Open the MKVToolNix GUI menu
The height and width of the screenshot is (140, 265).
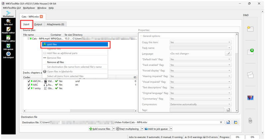click(x=12, y=8)
